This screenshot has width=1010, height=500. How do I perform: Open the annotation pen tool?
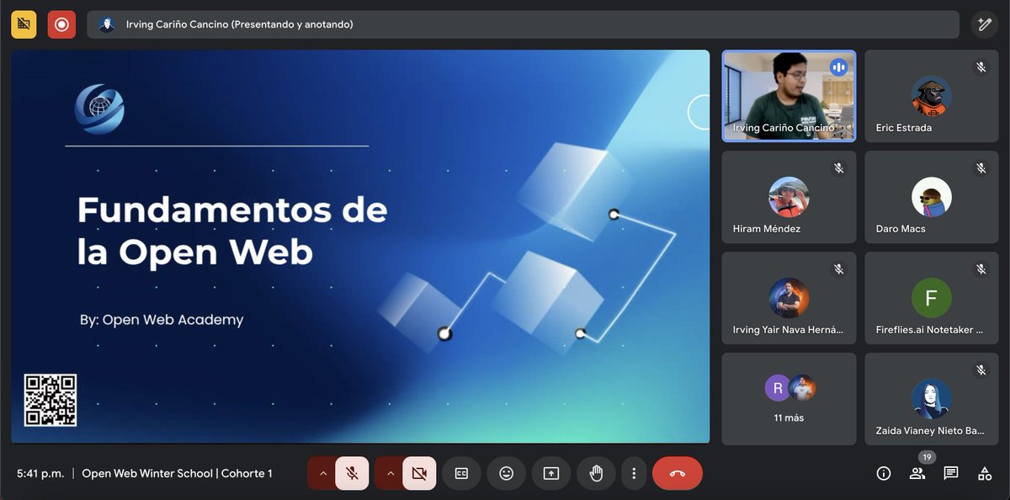coord(984,24)
